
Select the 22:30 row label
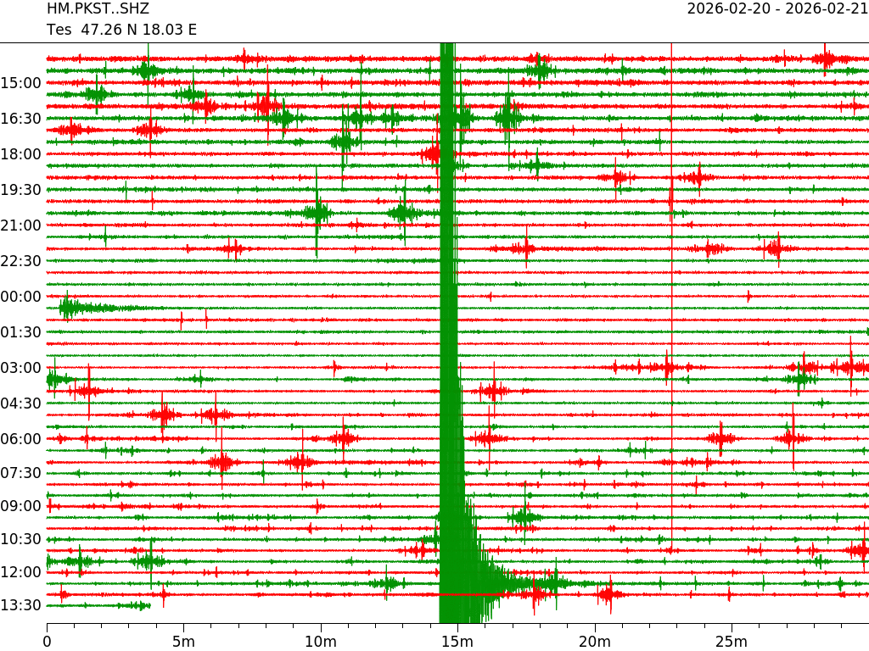pos(21,261)
